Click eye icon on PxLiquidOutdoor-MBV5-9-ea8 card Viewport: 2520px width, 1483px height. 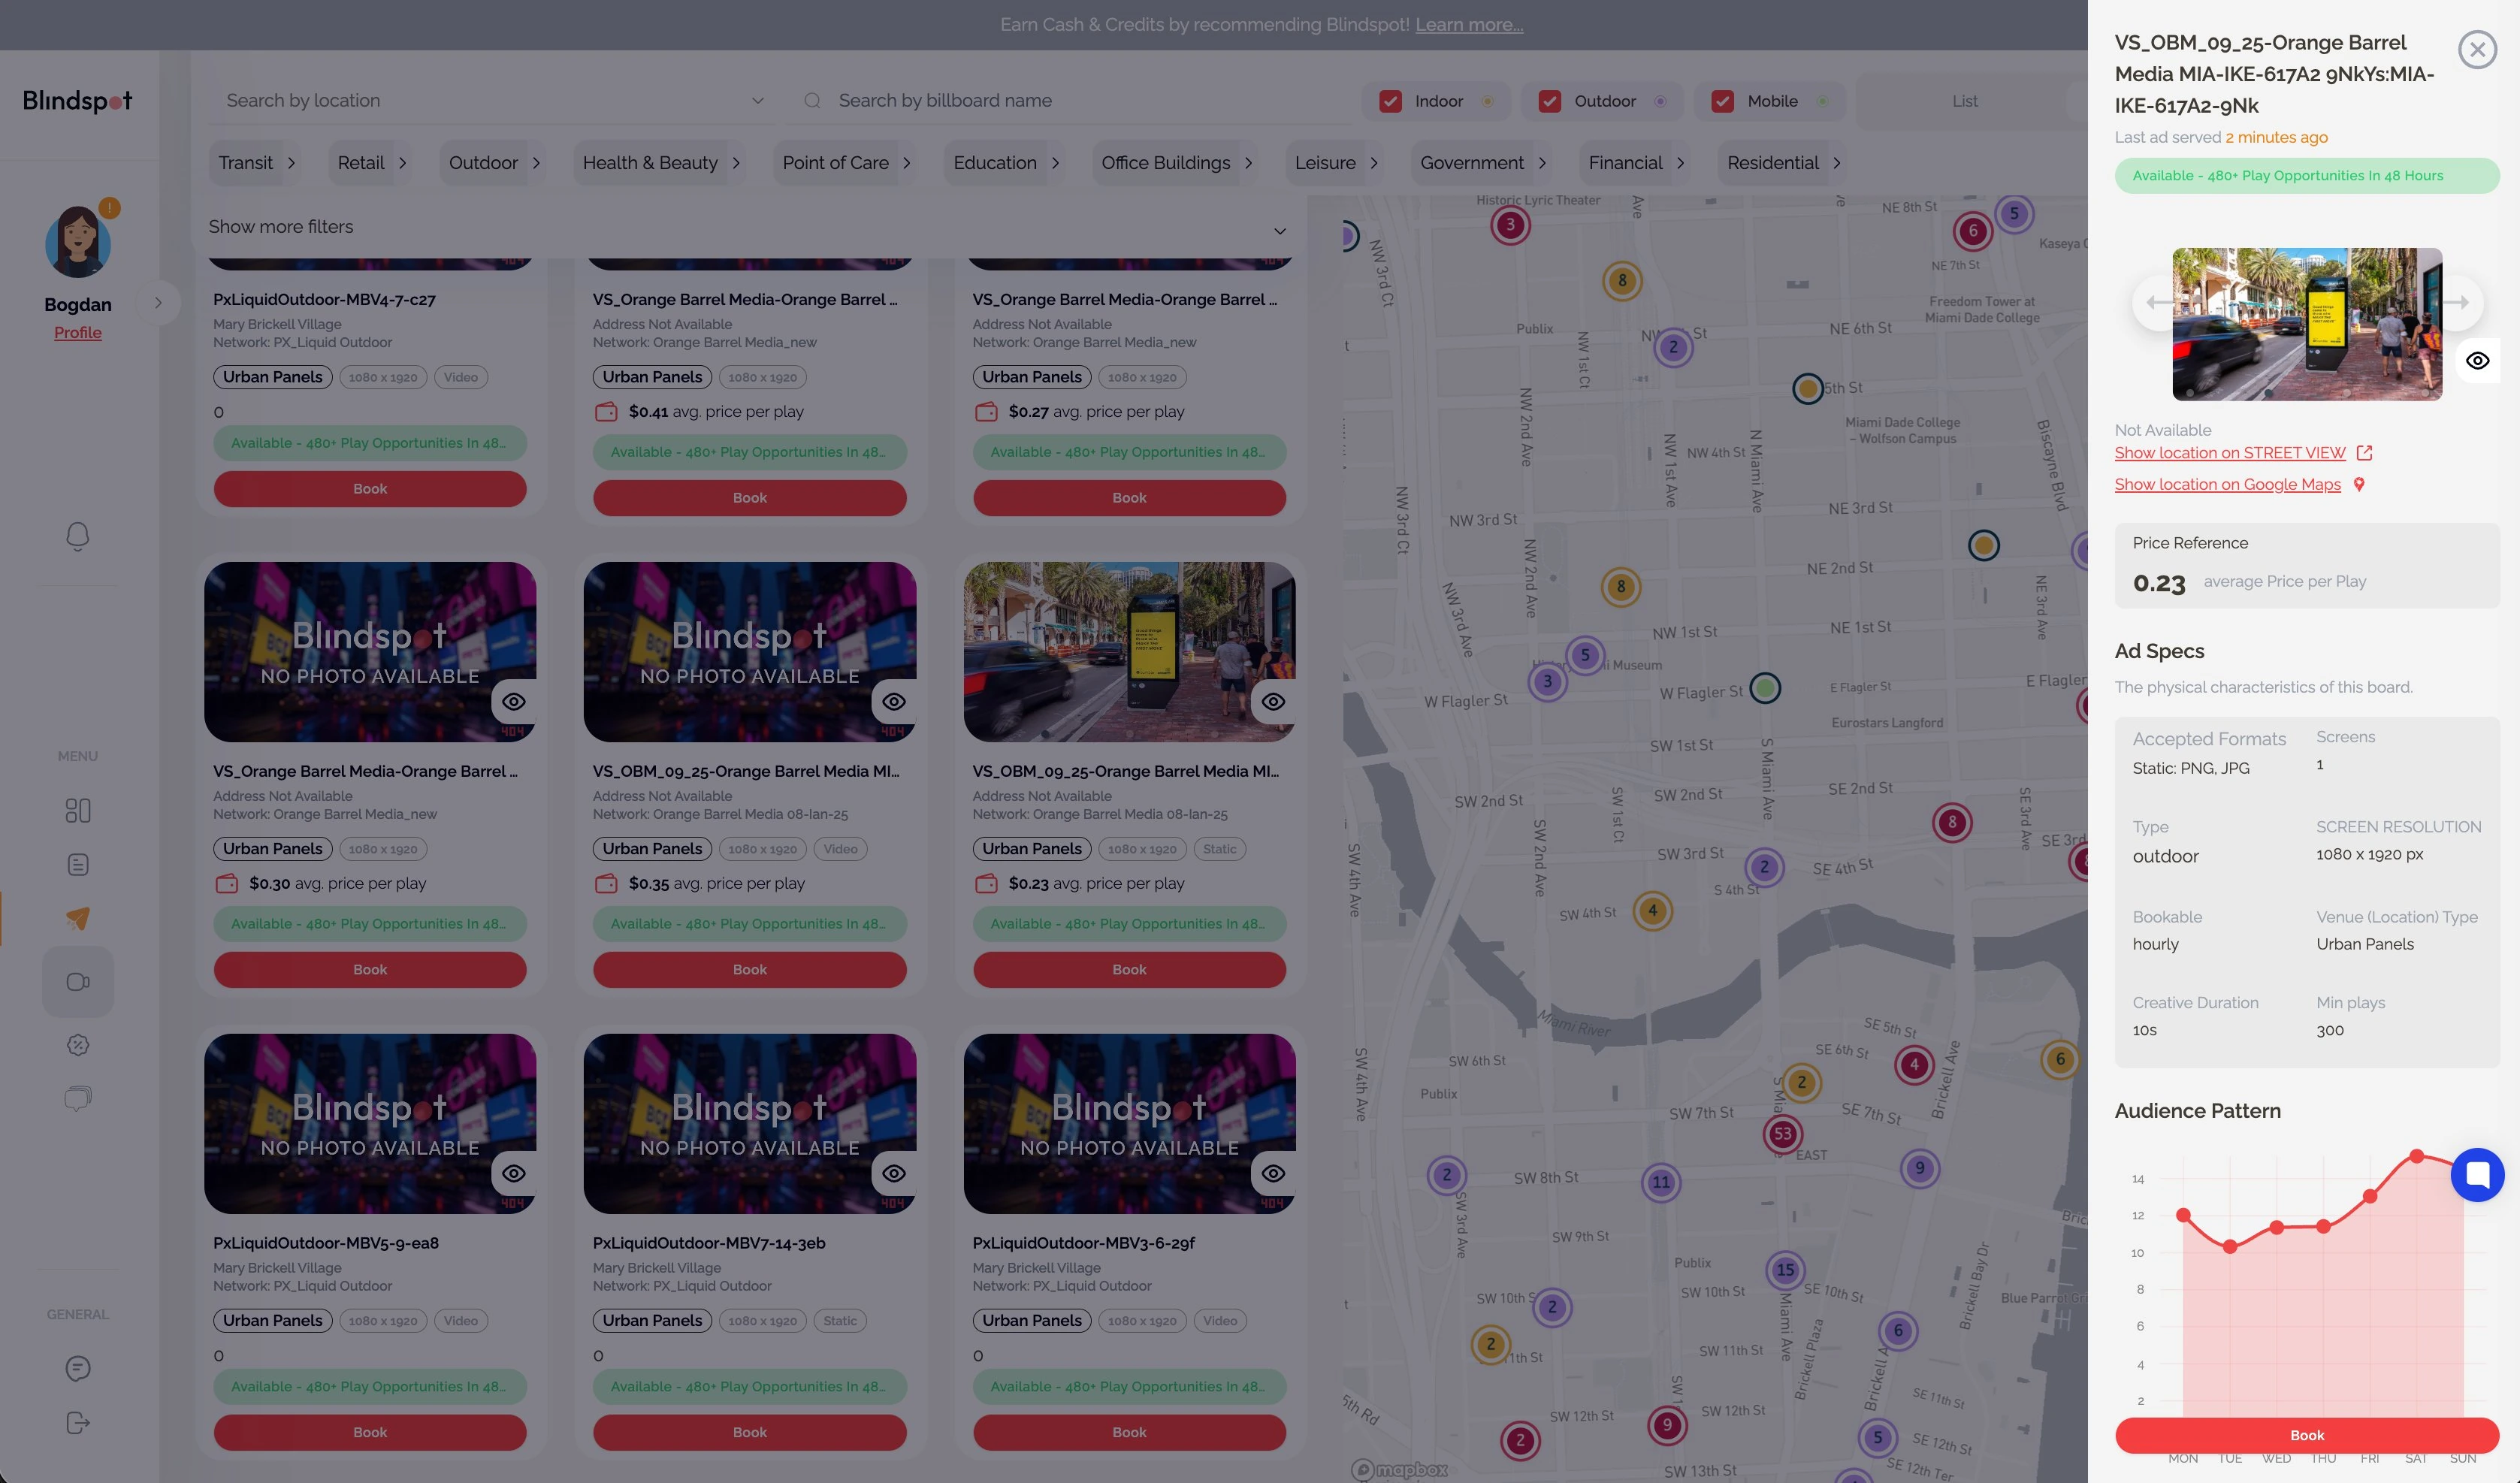(514, 1174)
